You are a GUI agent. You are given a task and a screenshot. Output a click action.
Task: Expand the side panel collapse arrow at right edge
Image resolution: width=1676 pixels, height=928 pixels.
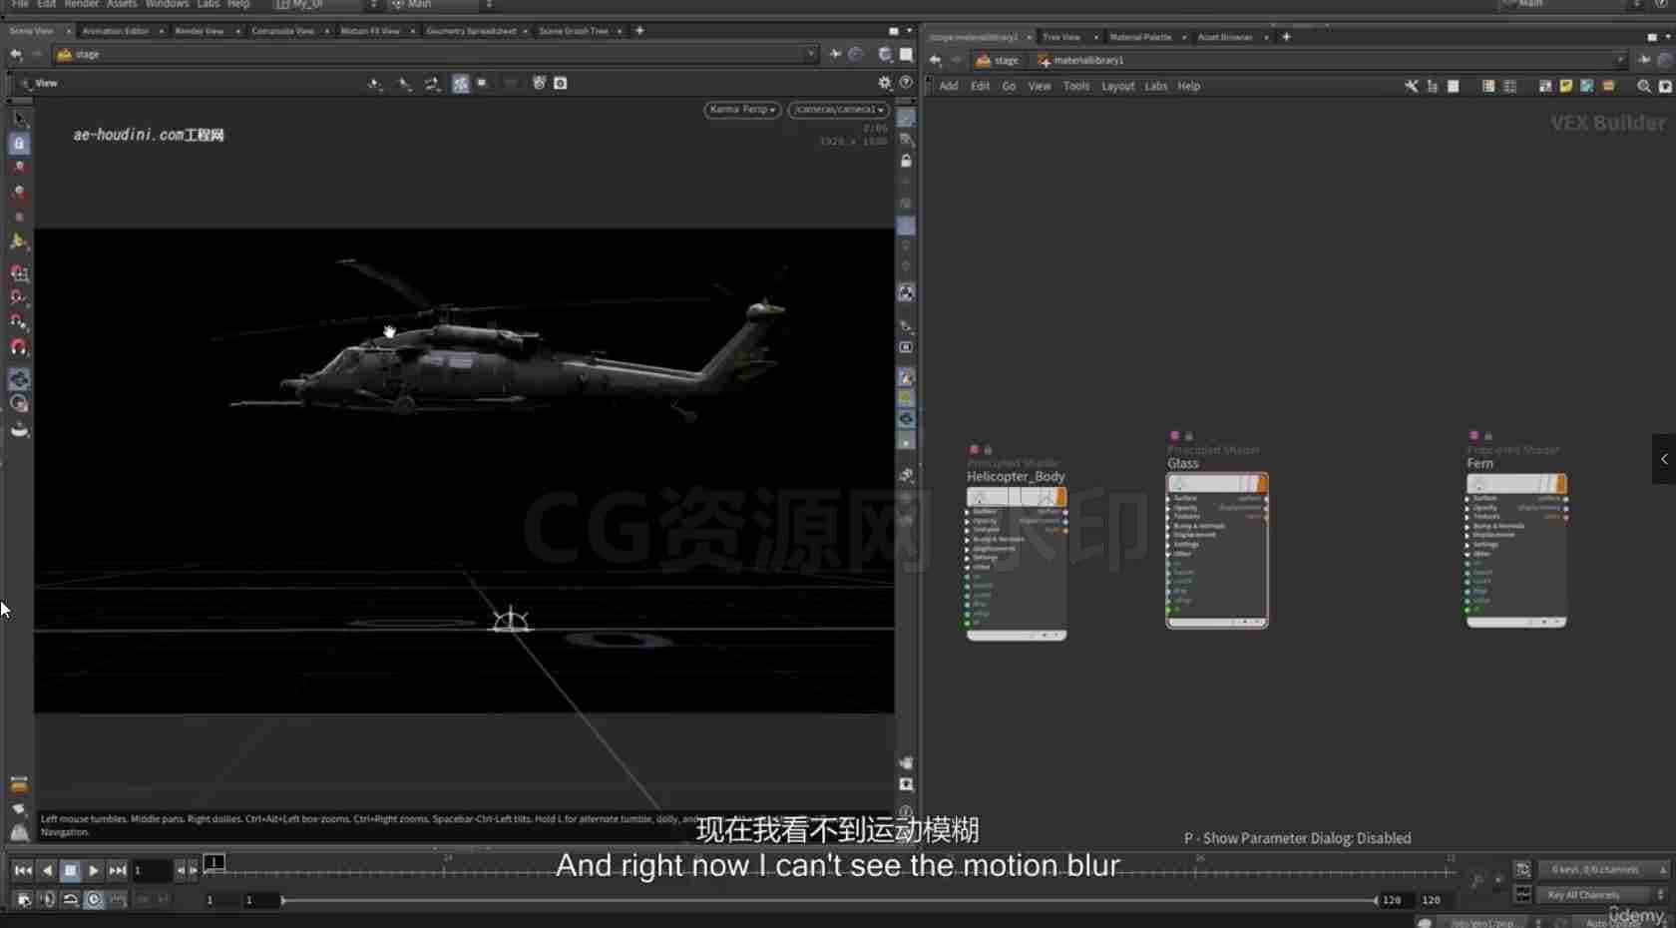point(1663,459)
